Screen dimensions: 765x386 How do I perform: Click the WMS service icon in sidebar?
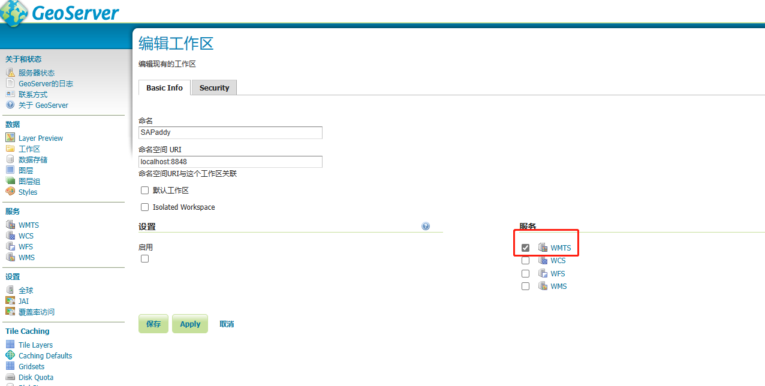tap(10, 257)
